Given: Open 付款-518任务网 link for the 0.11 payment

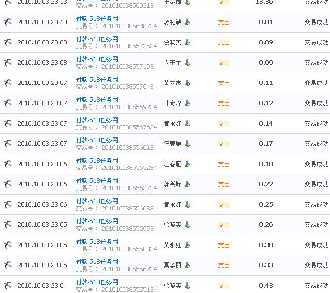Looking at the screenshot, I should click(97, 80).
